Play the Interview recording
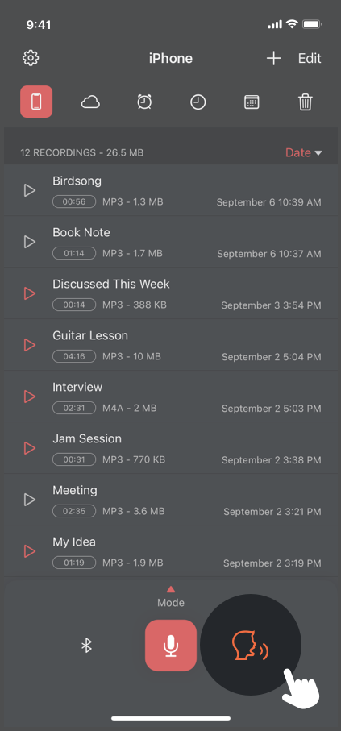This screenshot has width=341, height=731. coord(30,397)
